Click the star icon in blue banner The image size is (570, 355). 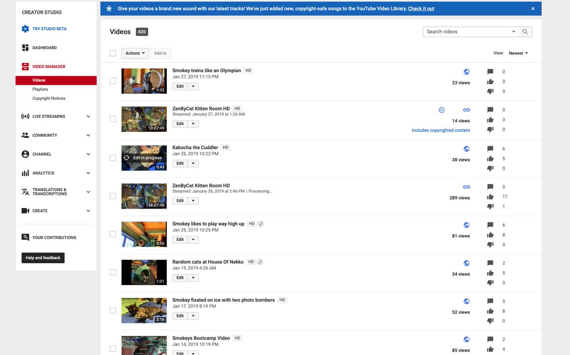(109, 9)
